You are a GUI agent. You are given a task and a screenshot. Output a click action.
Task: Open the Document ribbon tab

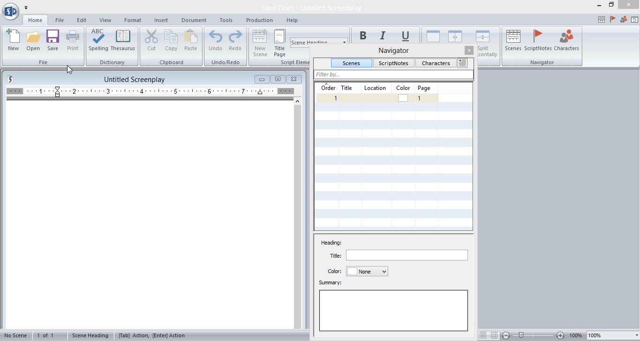click(194, 20)
